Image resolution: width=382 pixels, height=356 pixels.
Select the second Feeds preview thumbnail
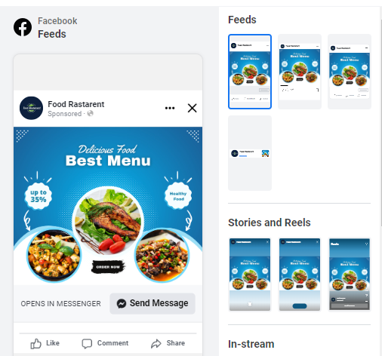pos(300,72)
